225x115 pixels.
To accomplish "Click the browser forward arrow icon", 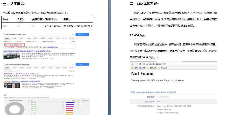I will click(136, 64).
